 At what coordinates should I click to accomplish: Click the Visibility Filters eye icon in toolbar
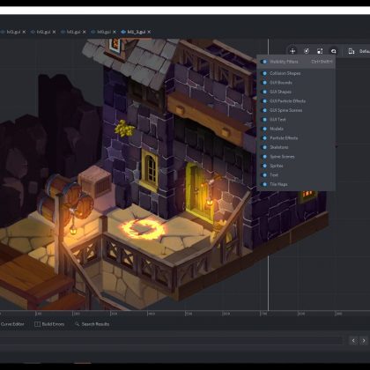(x=333, y=51)
